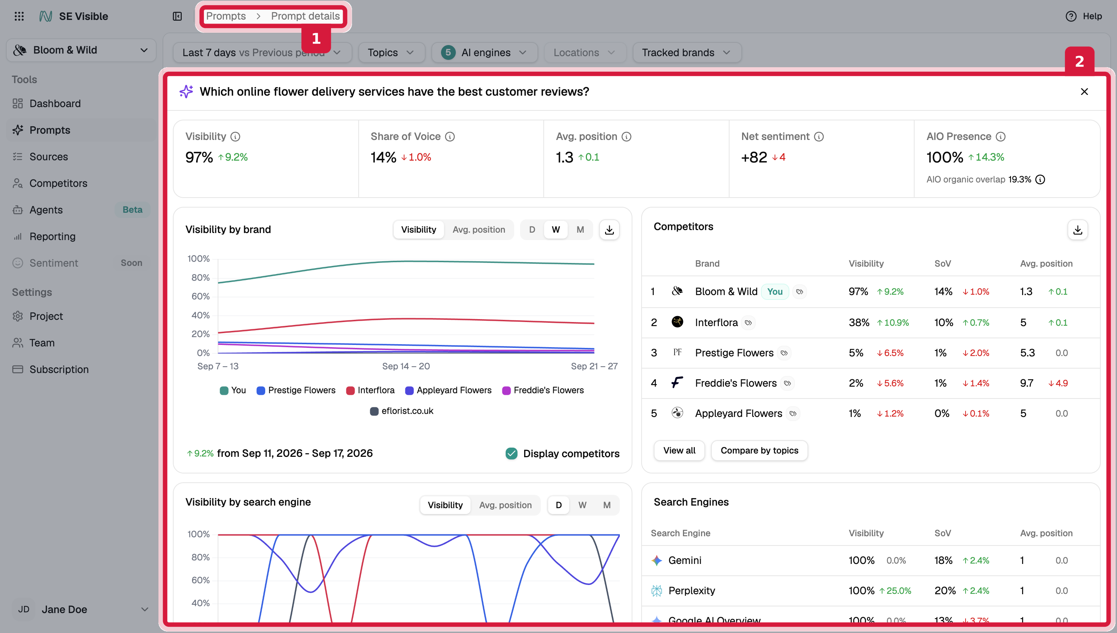Viewport: 1117px width, 633px height.
Task: Click the Sep 14 – 20 axis label
Action: [x=406, y=366]
